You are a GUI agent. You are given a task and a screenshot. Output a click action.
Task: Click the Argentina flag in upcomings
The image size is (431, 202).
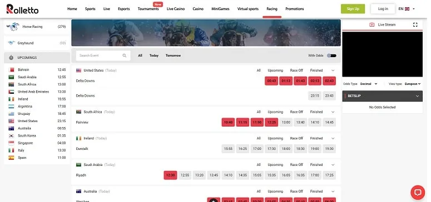11,106
